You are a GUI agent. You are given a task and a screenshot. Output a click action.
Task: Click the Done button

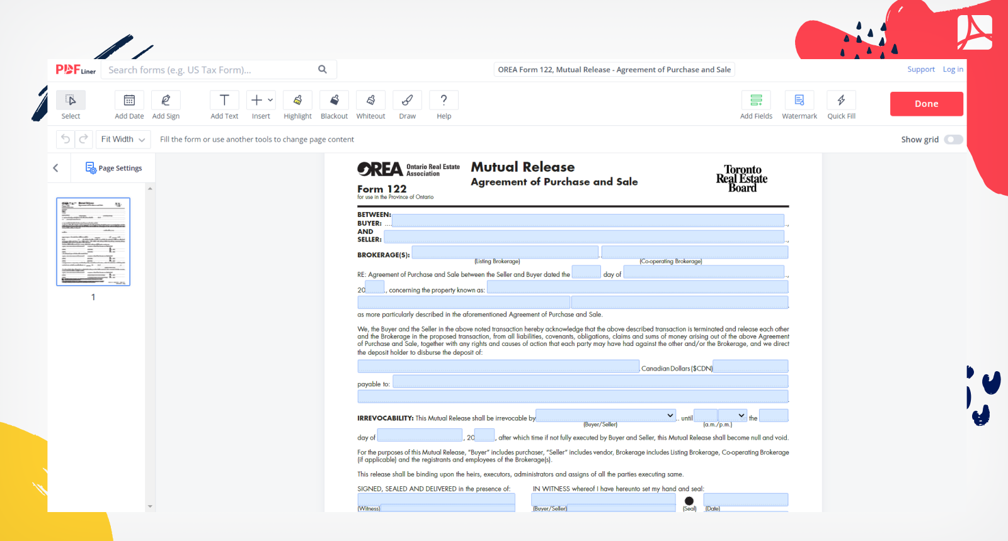pos(926,104)
